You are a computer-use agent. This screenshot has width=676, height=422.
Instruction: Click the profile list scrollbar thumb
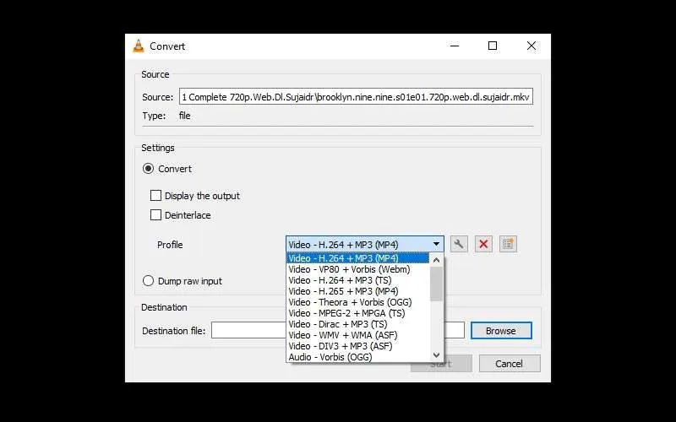[436, 284]
